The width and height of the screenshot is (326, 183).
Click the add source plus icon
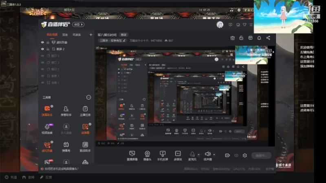tap(90, 35)
